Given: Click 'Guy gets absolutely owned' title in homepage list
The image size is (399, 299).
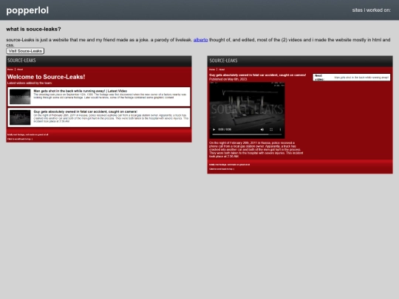Looking at the screenshot, I should coord(86,111).
